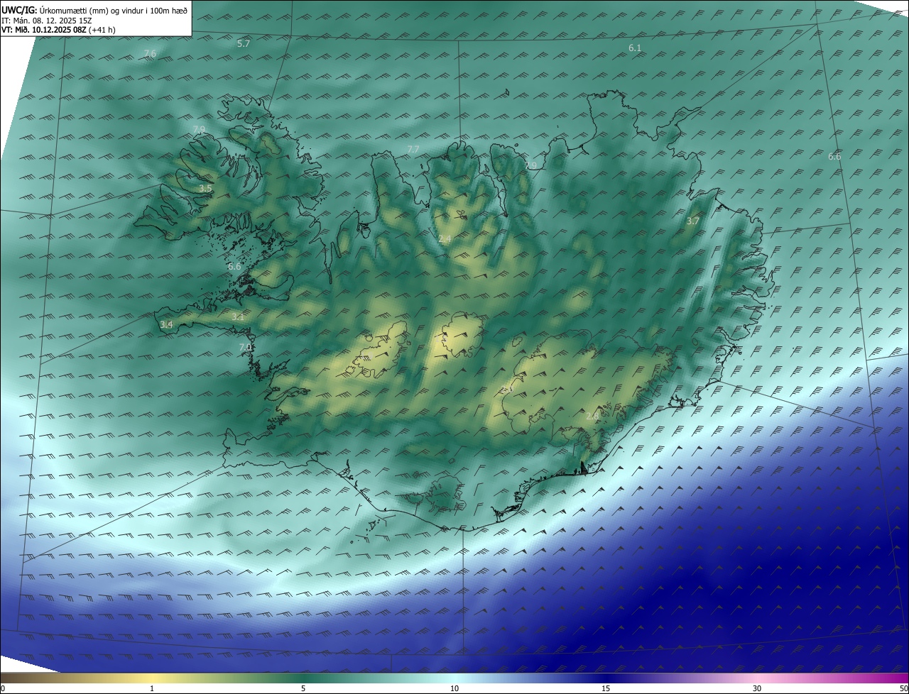This screenshot has width=909, height=694.
Task: Click the colorbar tick labeled 10
Action: pos(454,688)
